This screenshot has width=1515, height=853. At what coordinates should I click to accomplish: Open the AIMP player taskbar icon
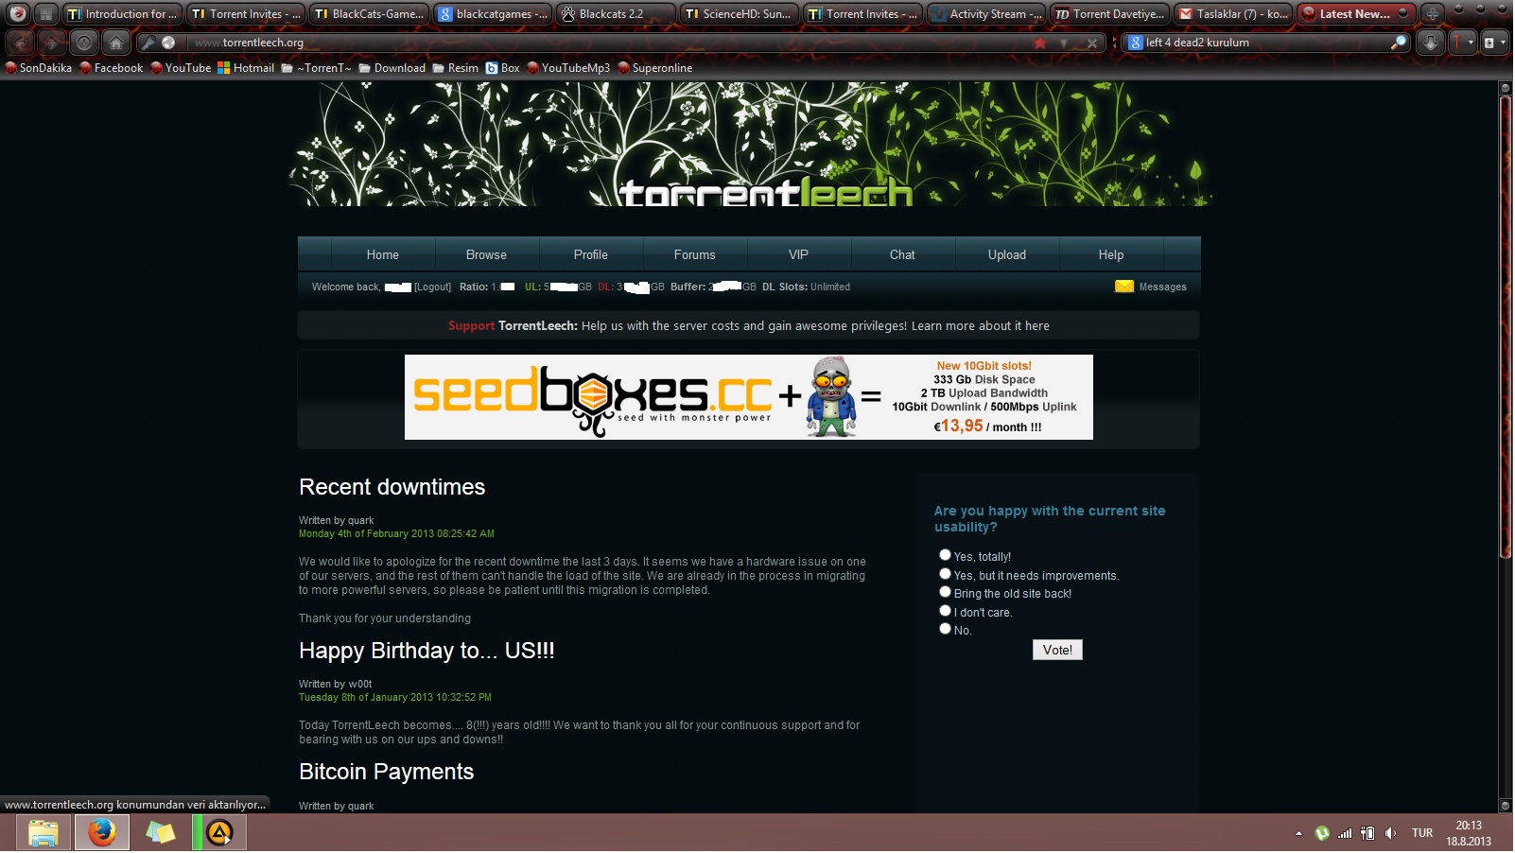pyautogui.click(x=219, y=833)
